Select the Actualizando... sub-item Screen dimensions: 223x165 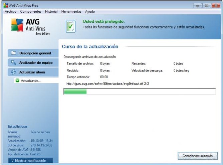pos(36,80)
